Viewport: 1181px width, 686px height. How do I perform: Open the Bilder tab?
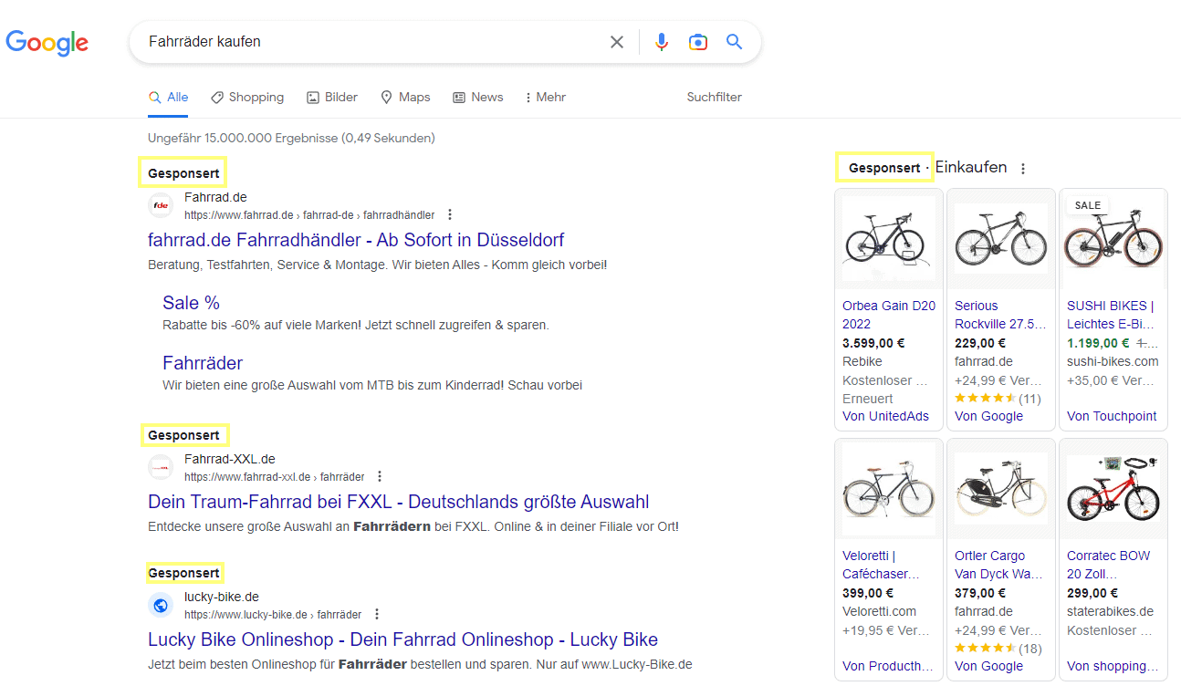coord(332,98)
